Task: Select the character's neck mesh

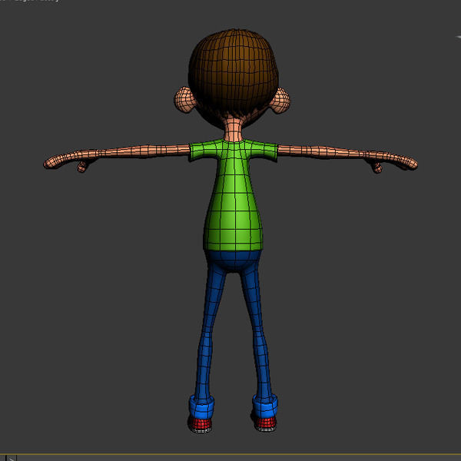Action: 234,128
